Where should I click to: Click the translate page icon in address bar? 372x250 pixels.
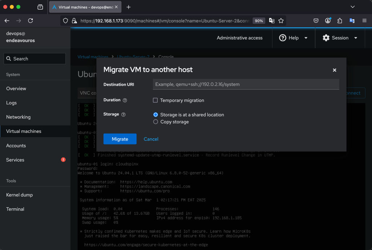pos(272,21)
